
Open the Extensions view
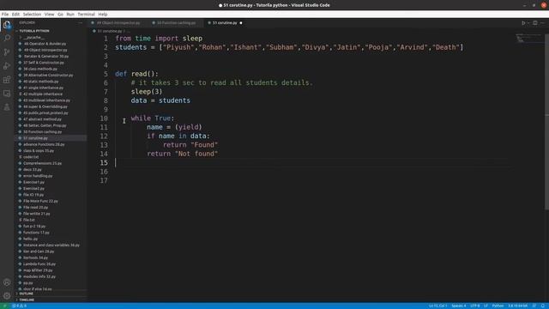(7, 80)
